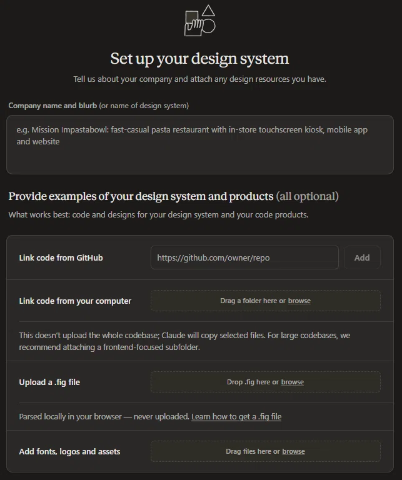This screenshot has height=480, width=402.
Task: Click the codebase upload note text
Action: click(x=184, y=341)
